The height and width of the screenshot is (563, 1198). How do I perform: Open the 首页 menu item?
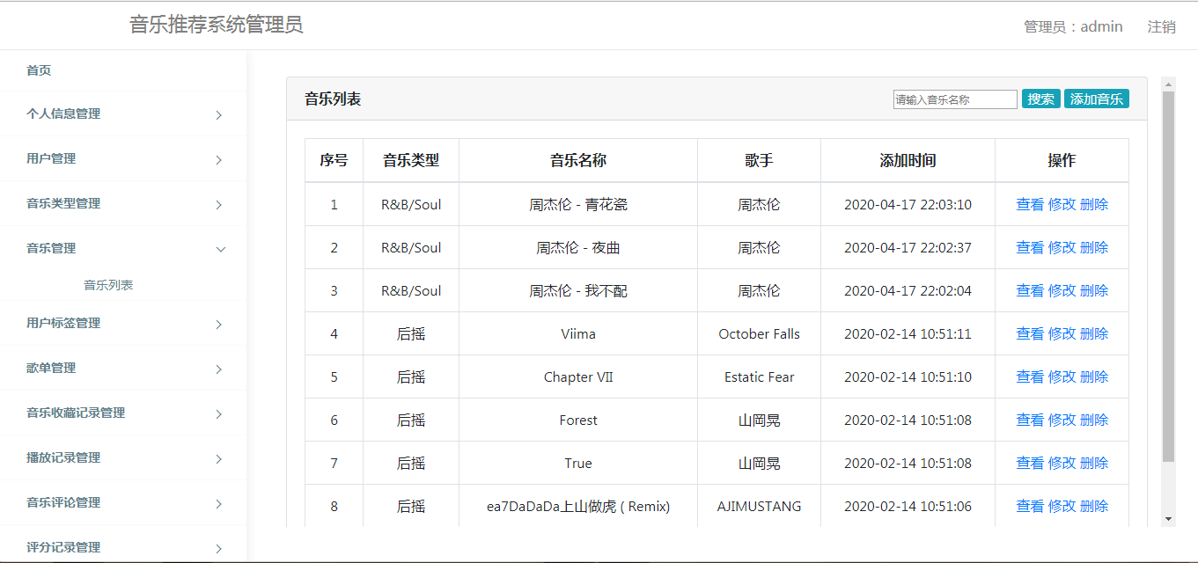coord(39,70)
